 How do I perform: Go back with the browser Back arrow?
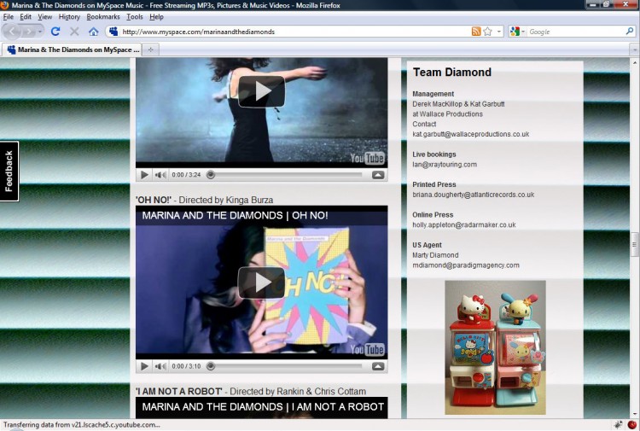[12, 32]
